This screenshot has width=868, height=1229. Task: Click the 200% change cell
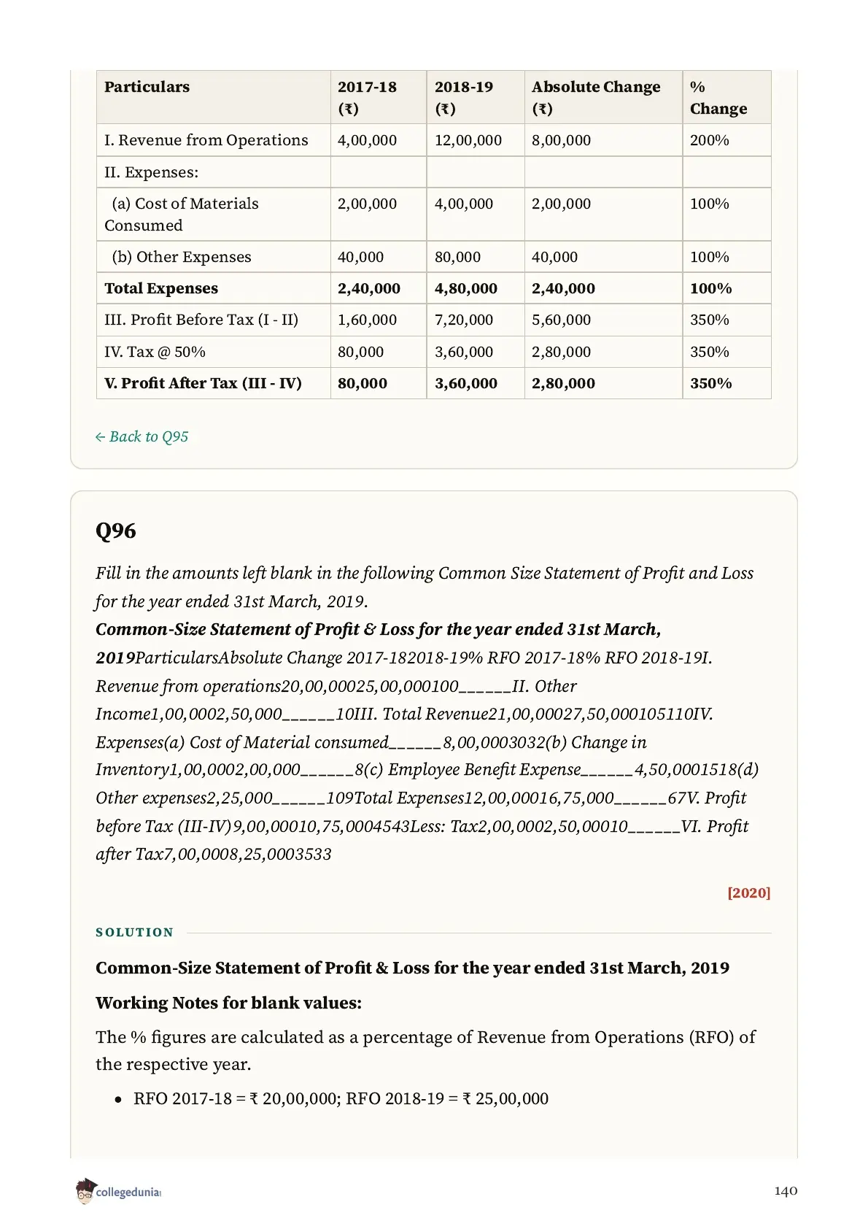[x=710, y=140]
